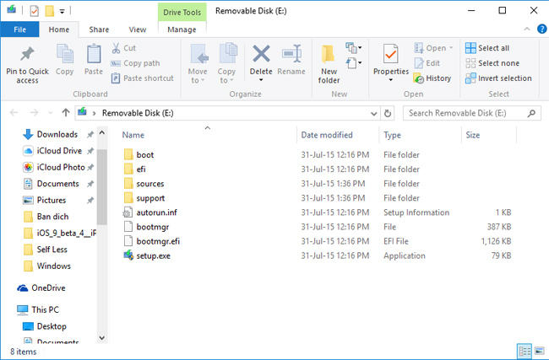This screenshot has height=360, width=549.
Task: Switch to Details view icon
Action: pos(525,352)
